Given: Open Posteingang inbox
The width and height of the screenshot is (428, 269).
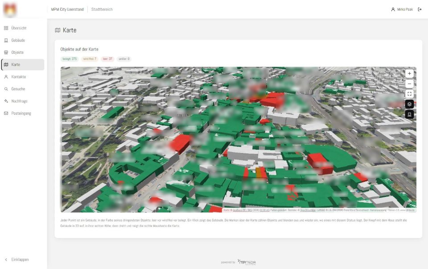Looking at the screenshot, I should coord(23,113).
